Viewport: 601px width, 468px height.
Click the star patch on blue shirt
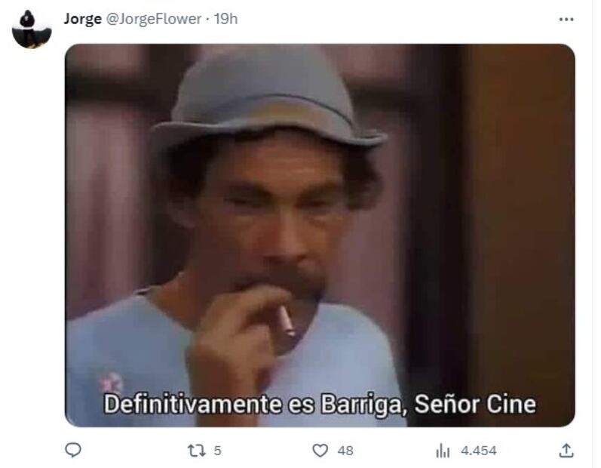(x=112, y=383)
